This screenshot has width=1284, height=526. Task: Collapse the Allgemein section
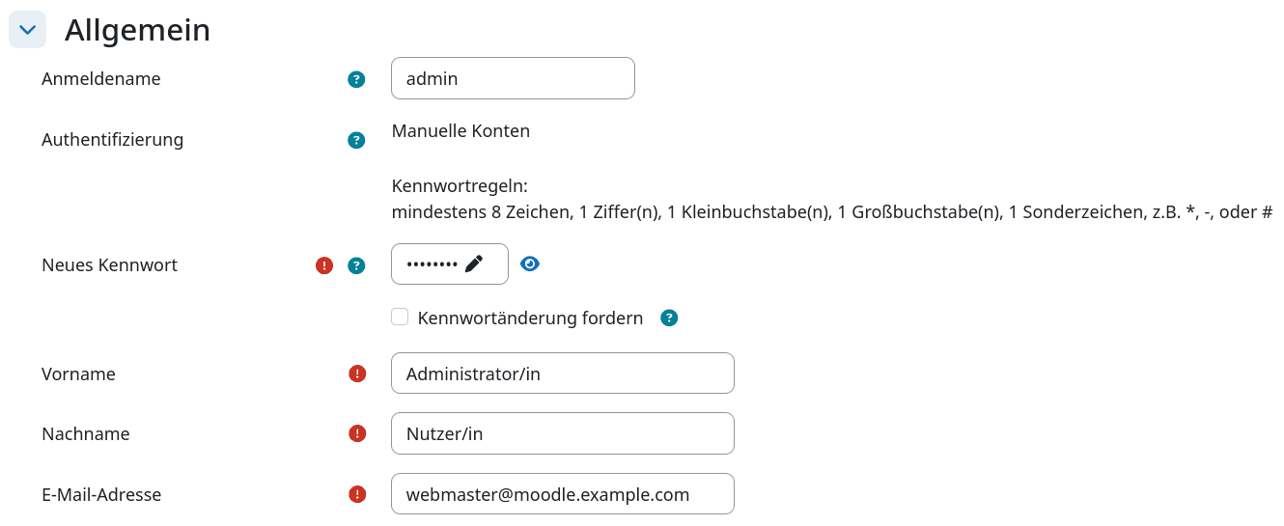(x=28, y=30)
